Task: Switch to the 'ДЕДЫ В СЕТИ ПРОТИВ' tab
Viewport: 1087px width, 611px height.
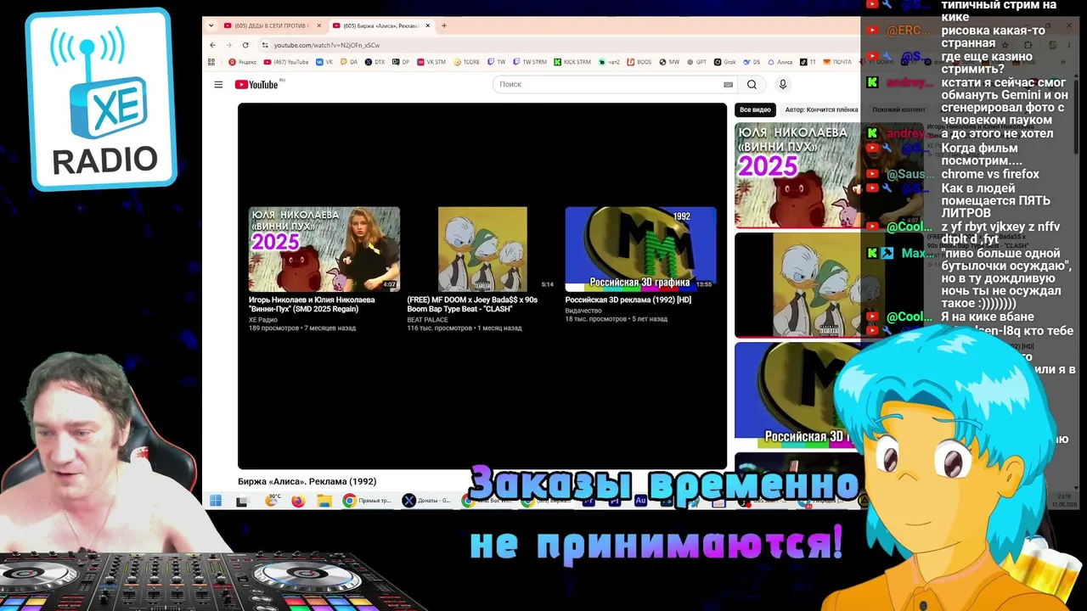Action: coord(272,25)
